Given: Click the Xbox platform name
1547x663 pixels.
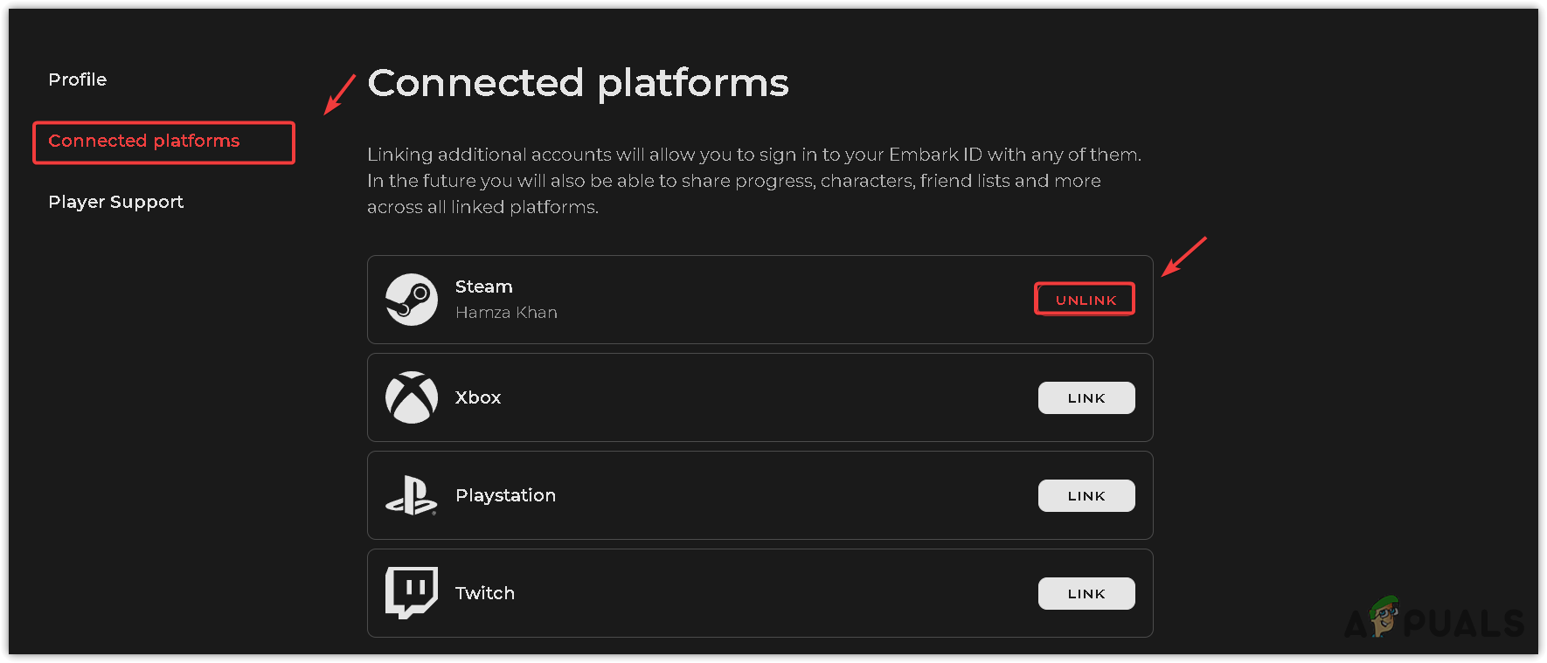Looking at the screenshot, I should tap(478, 397).
